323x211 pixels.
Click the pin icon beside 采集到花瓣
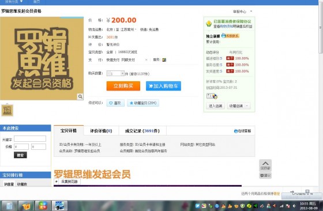click(57, 182)
